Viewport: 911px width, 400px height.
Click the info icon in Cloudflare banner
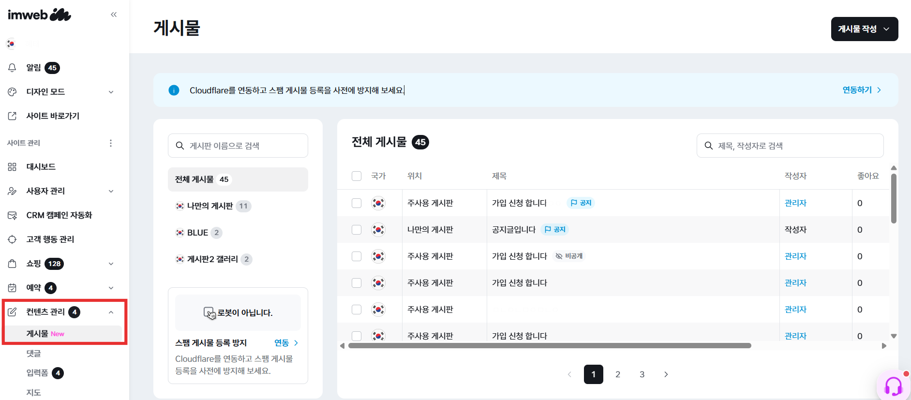174,90
